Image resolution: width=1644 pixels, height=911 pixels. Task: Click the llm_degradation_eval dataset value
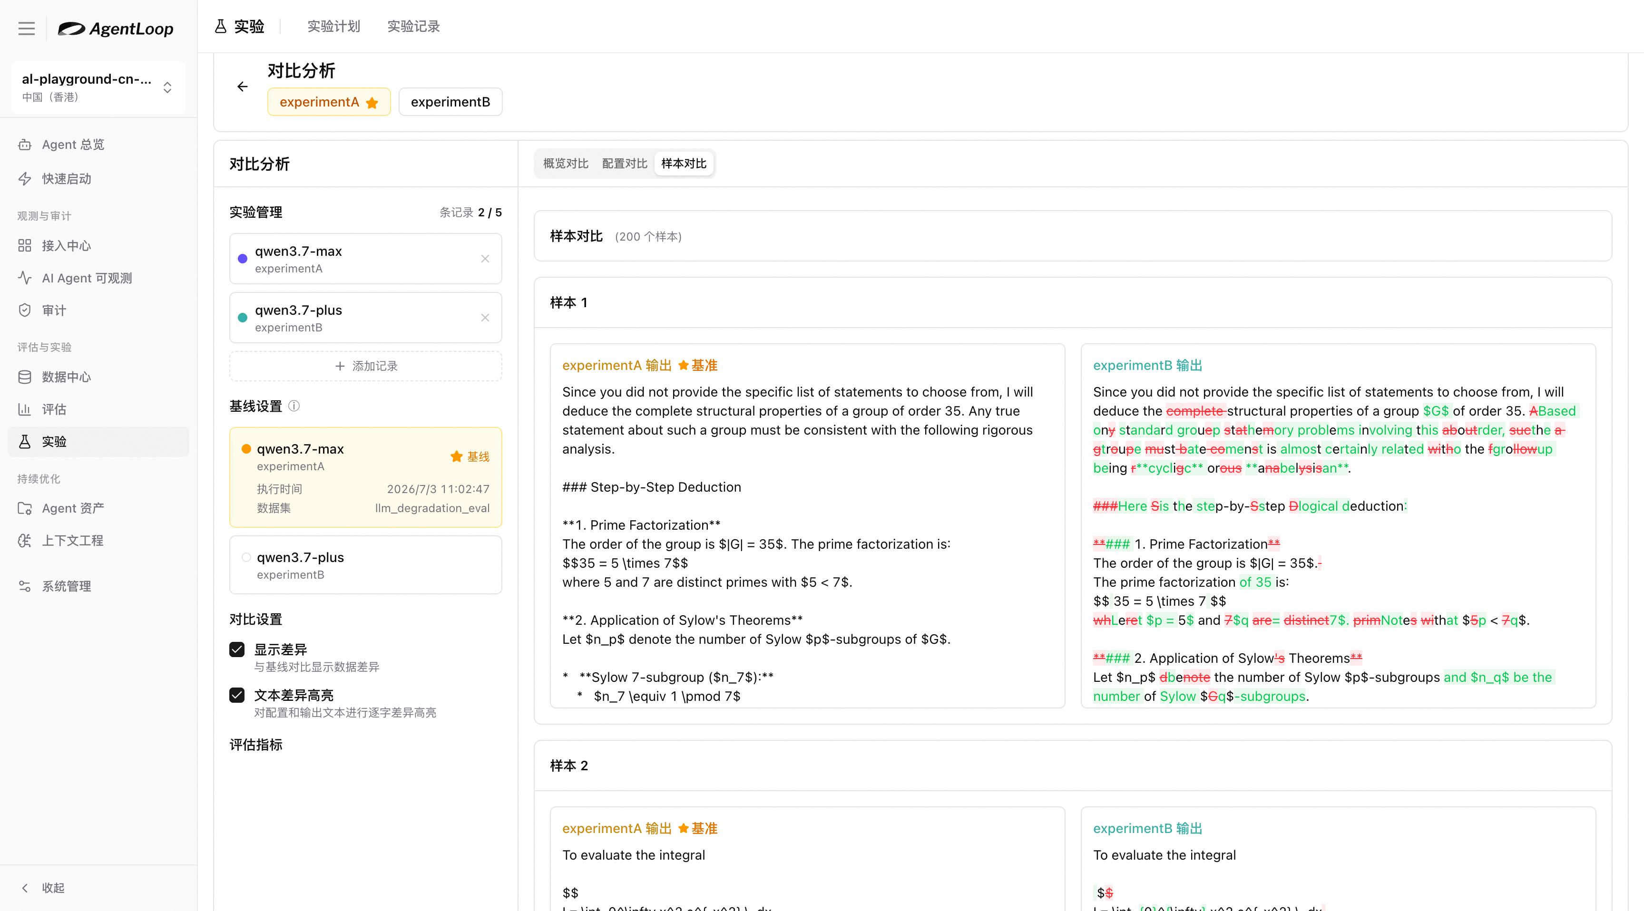pyautogui.click(x=432, y=508)
